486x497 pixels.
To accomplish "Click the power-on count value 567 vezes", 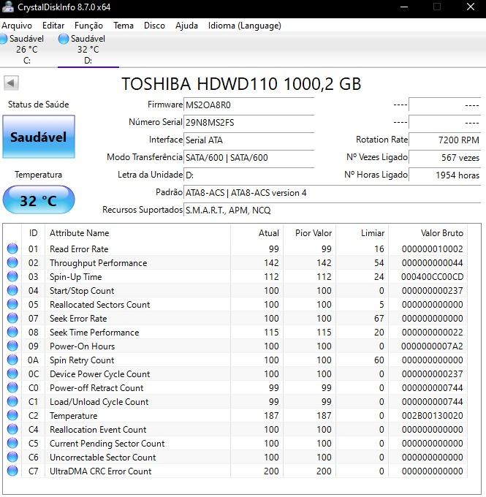I will pyautogui.click(x=445, y=157).
